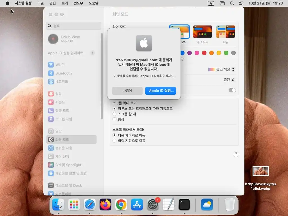Click the 나중에 button
Image resolution: width=288 pixels, height=216 pixels.
click(127, 91)
